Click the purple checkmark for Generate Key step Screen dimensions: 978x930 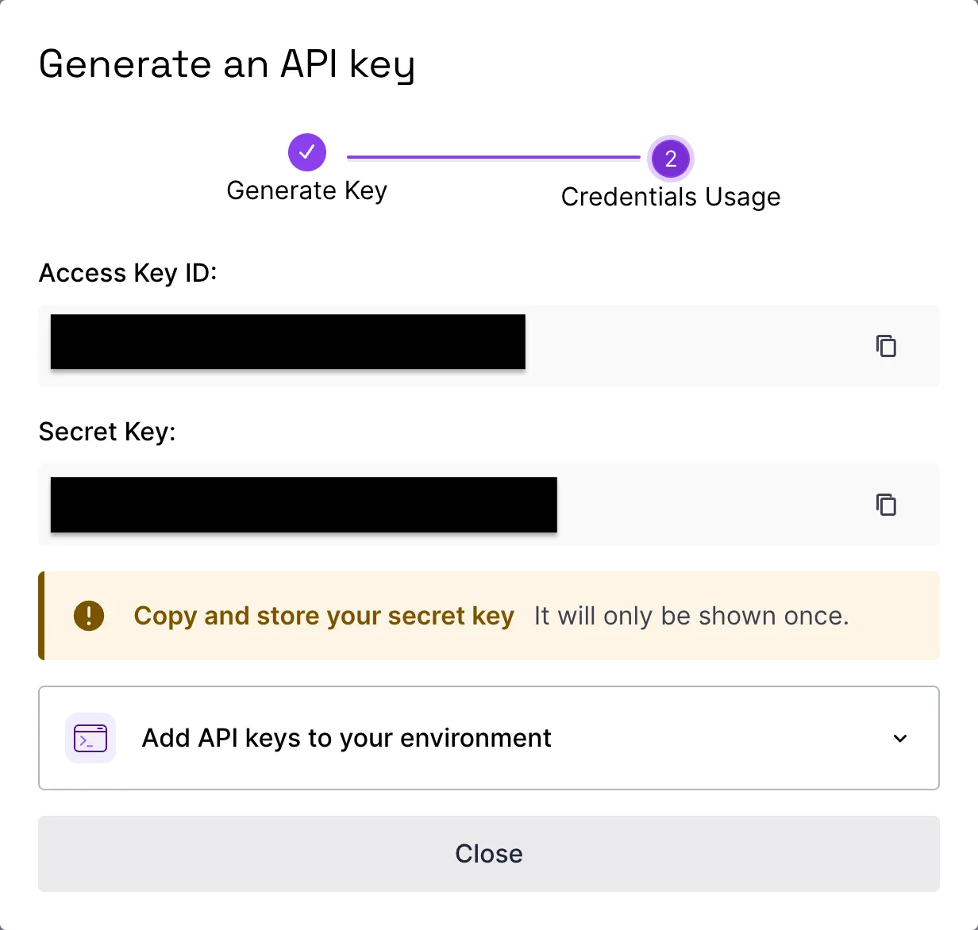(x=307, y=152)
